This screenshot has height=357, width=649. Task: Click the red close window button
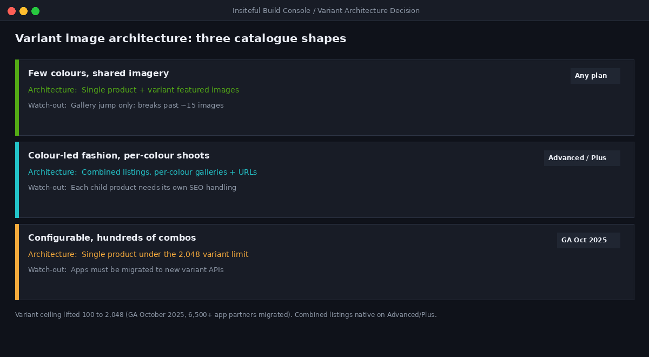[x=11, y=11]
